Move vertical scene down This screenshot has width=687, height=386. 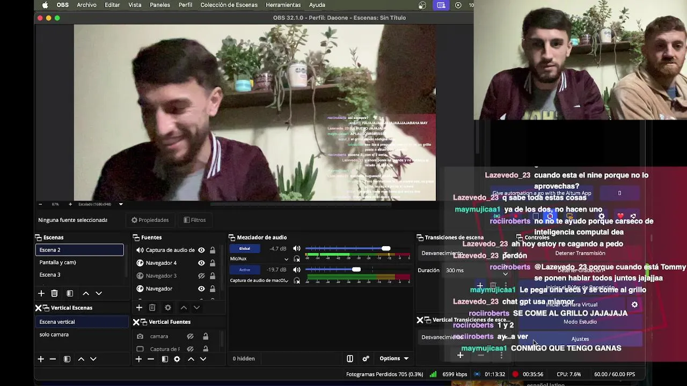click(x=93, y=359)
